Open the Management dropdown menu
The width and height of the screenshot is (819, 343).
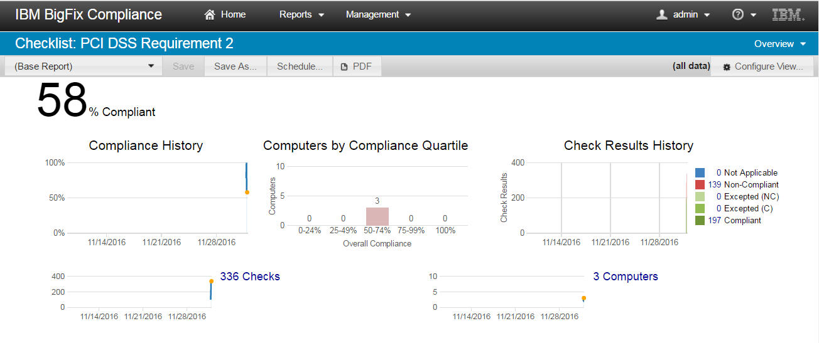pyautogui.click(x=378, y=14)
